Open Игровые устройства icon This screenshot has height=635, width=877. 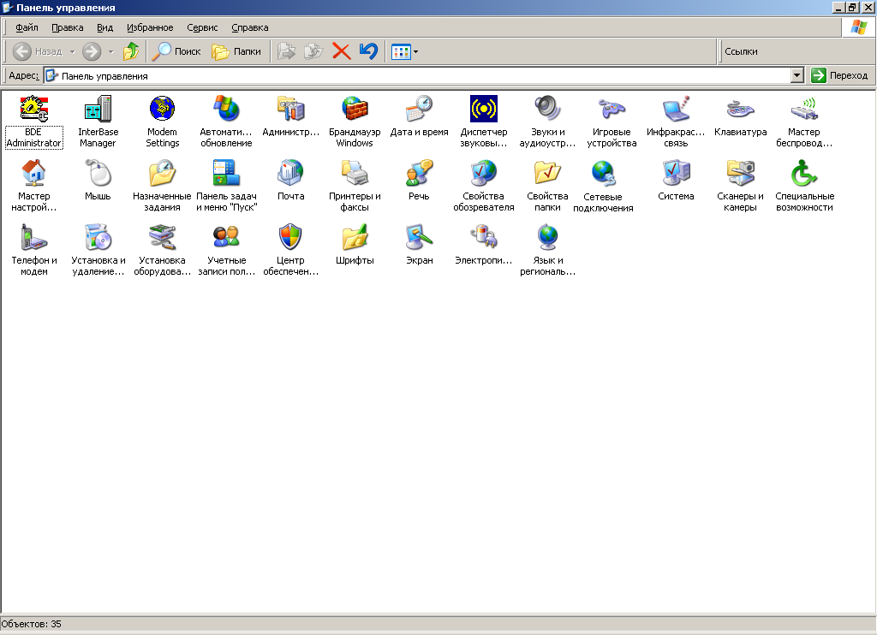pos(612,109)
